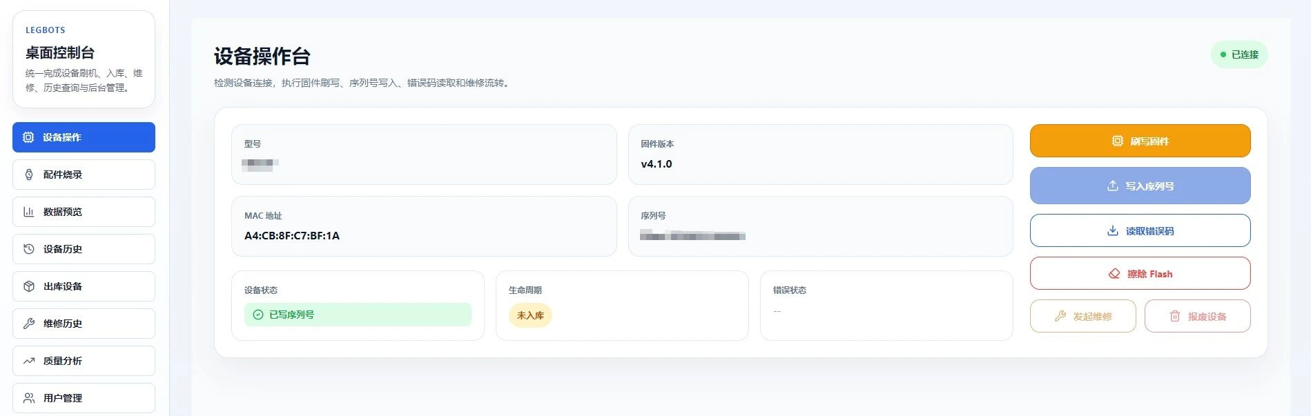Screen dimensions: 1311x416
Task: Click the 读取错误码 button label
Action: coord(1149,231)
